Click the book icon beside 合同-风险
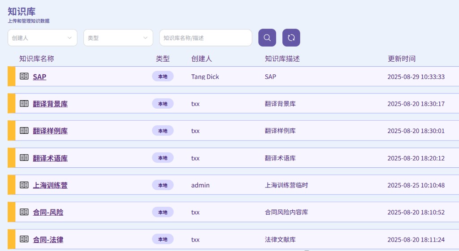The width and height of the screenshot is (459, 251). click(x=24, y=212)
